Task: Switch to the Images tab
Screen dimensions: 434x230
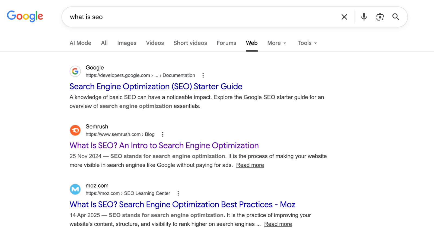Action: [127, 43]
